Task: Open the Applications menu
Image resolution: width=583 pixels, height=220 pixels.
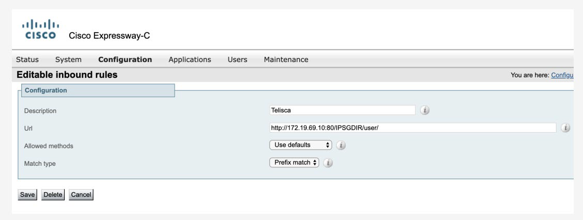Action: (190, 59)
